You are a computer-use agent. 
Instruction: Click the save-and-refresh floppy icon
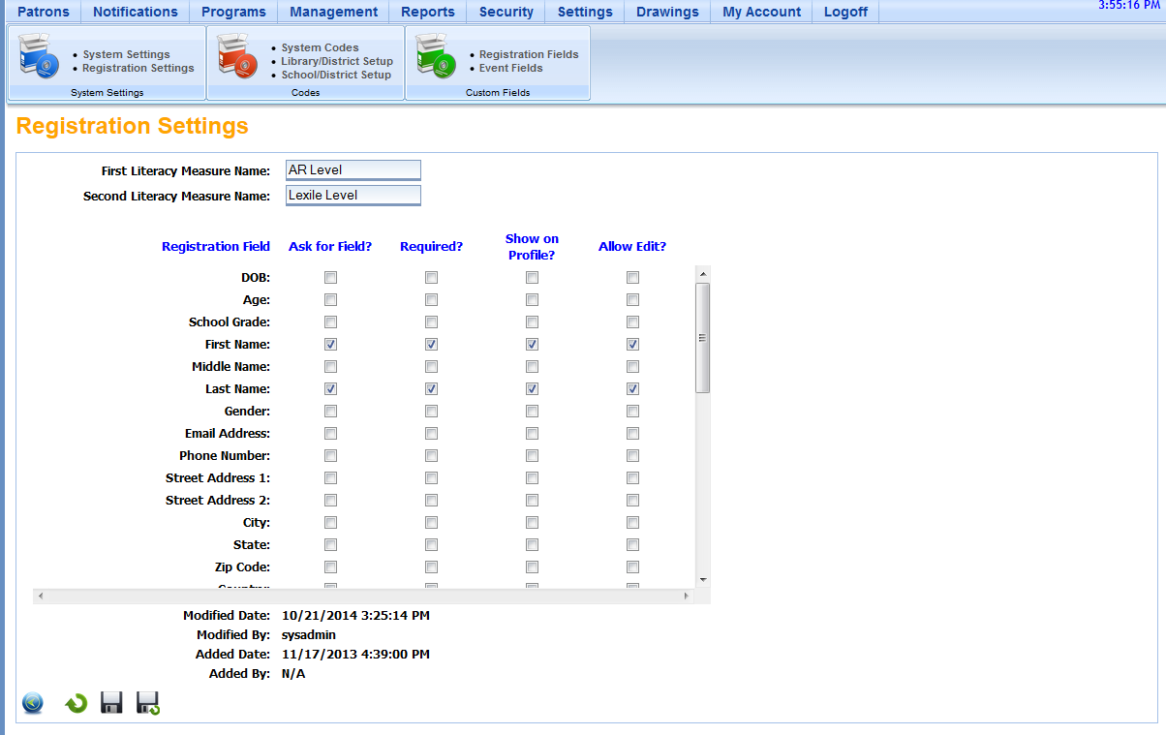[x=147, y=703]
